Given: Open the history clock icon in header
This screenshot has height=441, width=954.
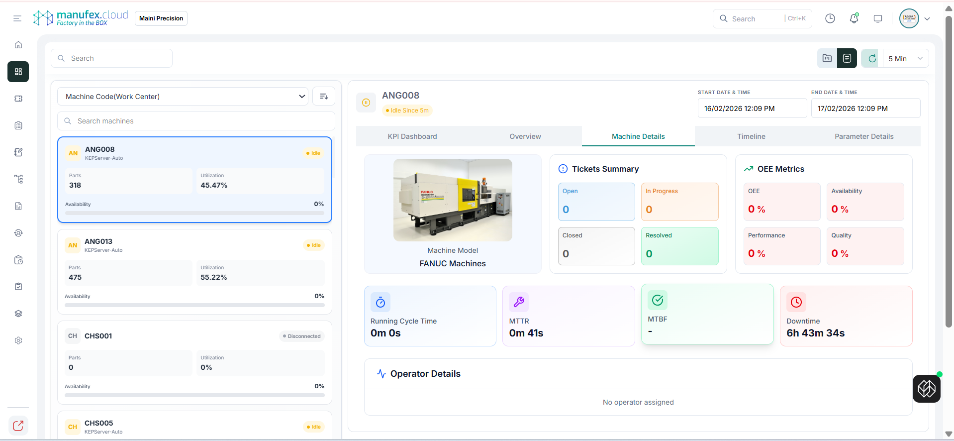Looking at the screenshot, I should pyautogui.click(x=830, y=18).
